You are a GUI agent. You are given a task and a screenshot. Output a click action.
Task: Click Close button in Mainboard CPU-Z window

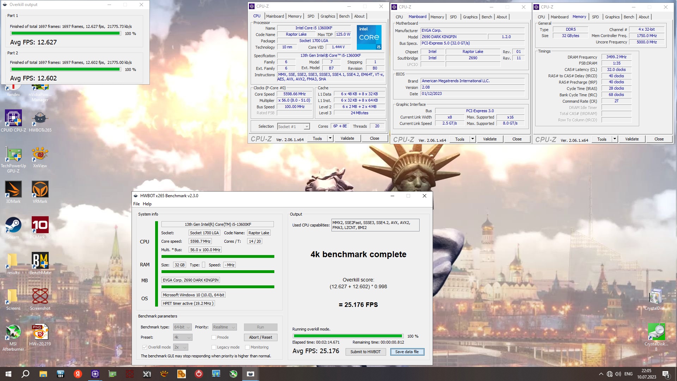(x=517, y=139)
